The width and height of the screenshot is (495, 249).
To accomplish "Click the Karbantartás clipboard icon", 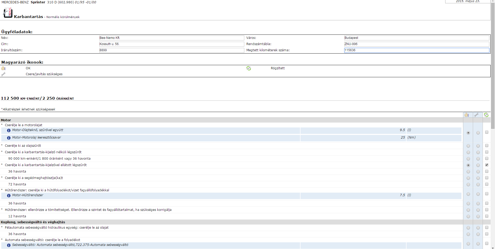I will point(8,13).
